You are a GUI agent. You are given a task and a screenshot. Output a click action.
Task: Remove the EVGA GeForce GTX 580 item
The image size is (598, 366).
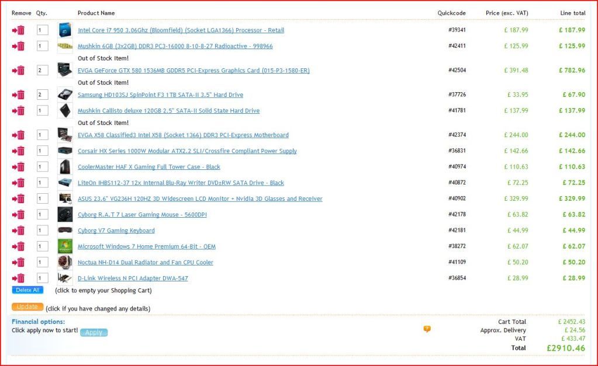(x=18, y=71)
